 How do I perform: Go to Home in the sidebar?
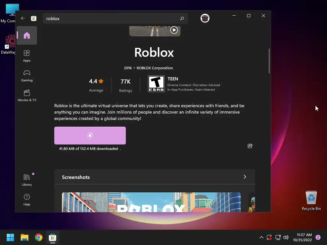pyautogui.click(x=27, y=35)
